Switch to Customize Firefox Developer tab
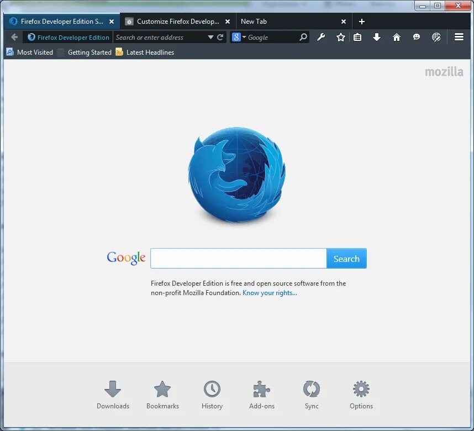Screen dimensions: 474x431 click(178, 22)
